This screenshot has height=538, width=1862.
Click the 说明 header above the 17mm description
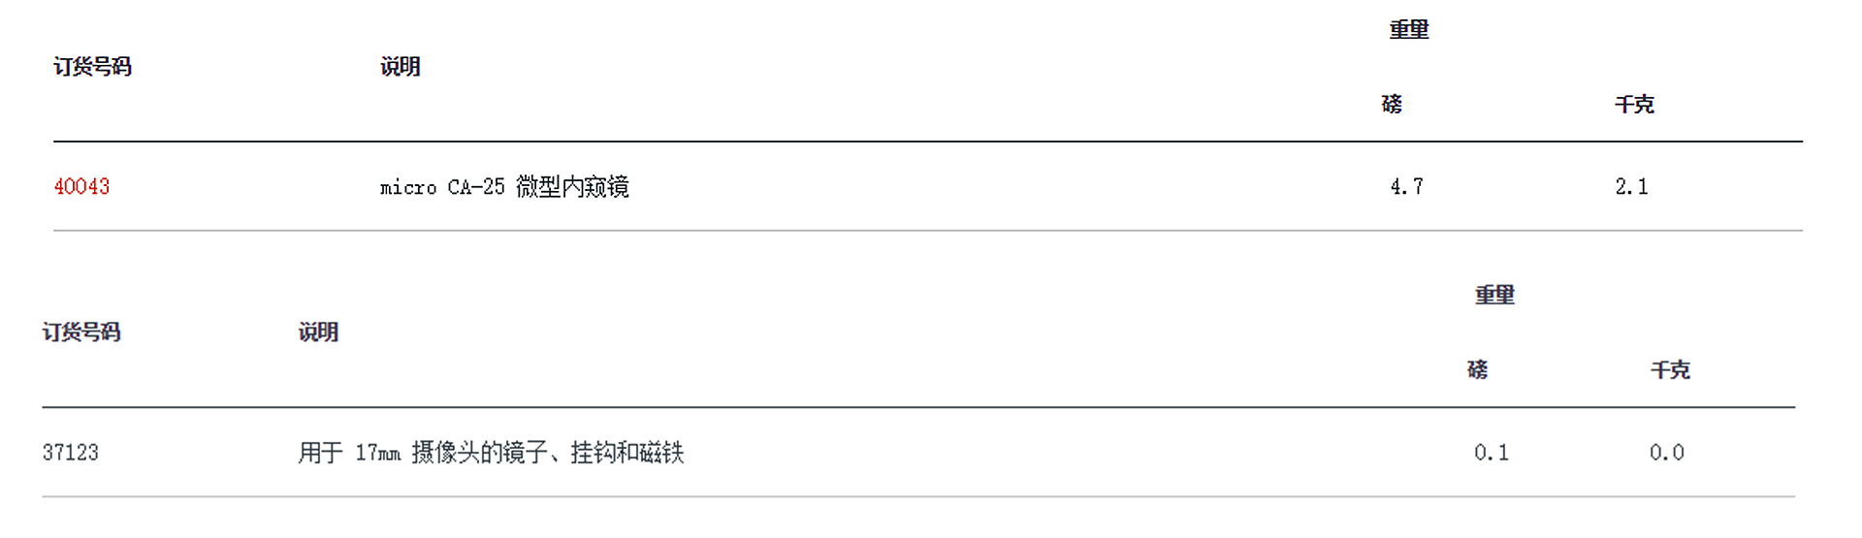click(x=318, y=332)
